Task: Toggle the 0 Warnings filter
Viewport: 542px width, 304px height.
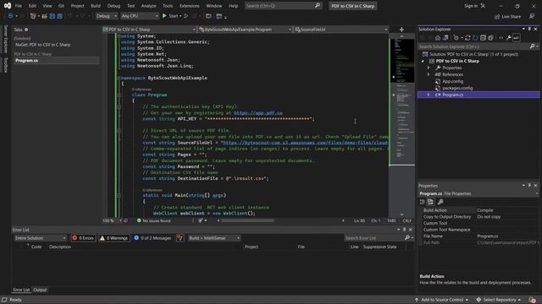Action: pos(113,238)
